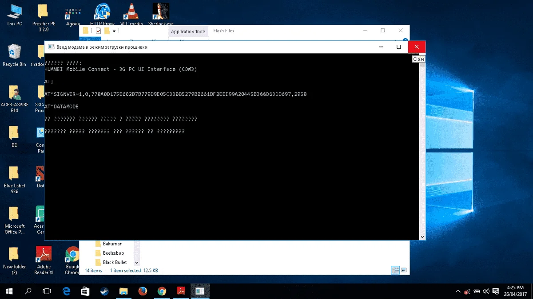Click the console vertical scrollbar track
Screen dimensions: 533x299
422,151
